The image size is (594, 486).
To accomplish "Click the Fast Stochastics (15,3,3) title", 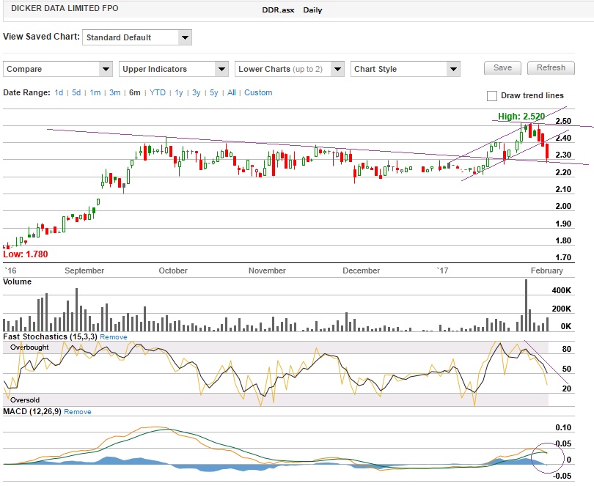I will [51, 336].
